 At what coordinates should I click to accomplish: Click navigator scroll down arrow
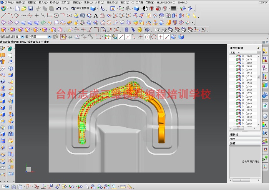[258, 125]
